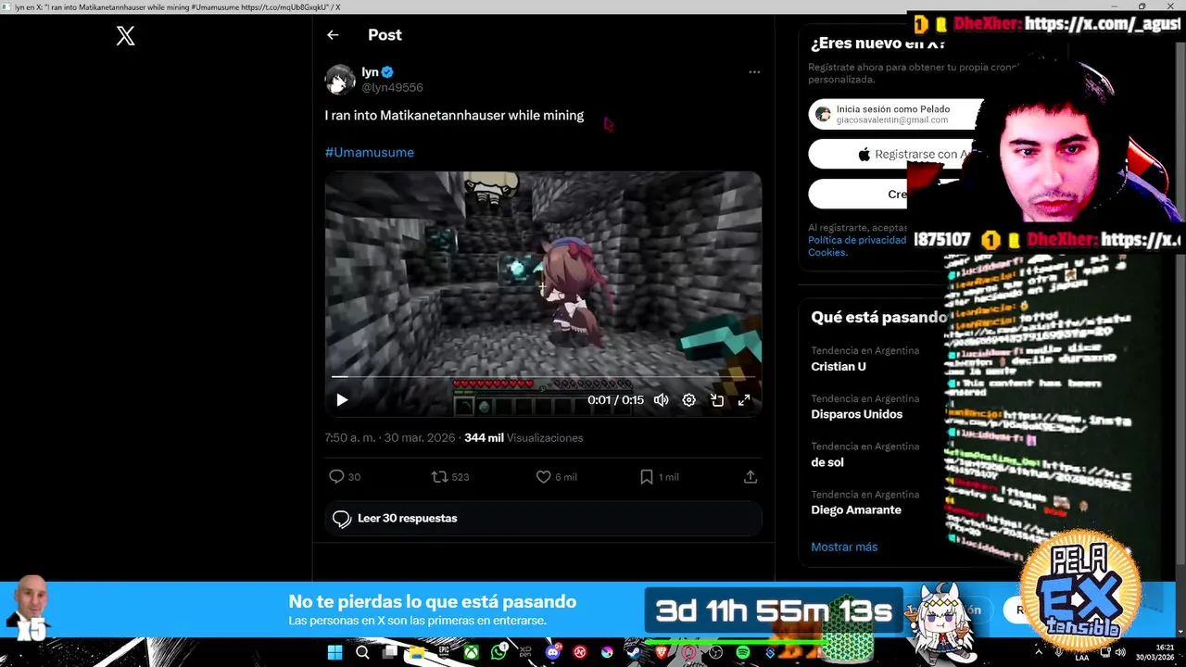Open the Cookies policy link
1186x667 pixels.
pos(826,252)
